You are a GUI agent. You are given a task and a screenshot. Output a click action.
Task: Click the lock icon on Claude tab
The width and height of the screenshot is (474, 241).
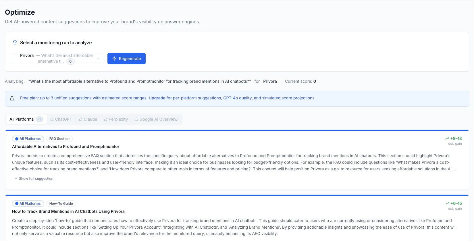click(81, 119)
